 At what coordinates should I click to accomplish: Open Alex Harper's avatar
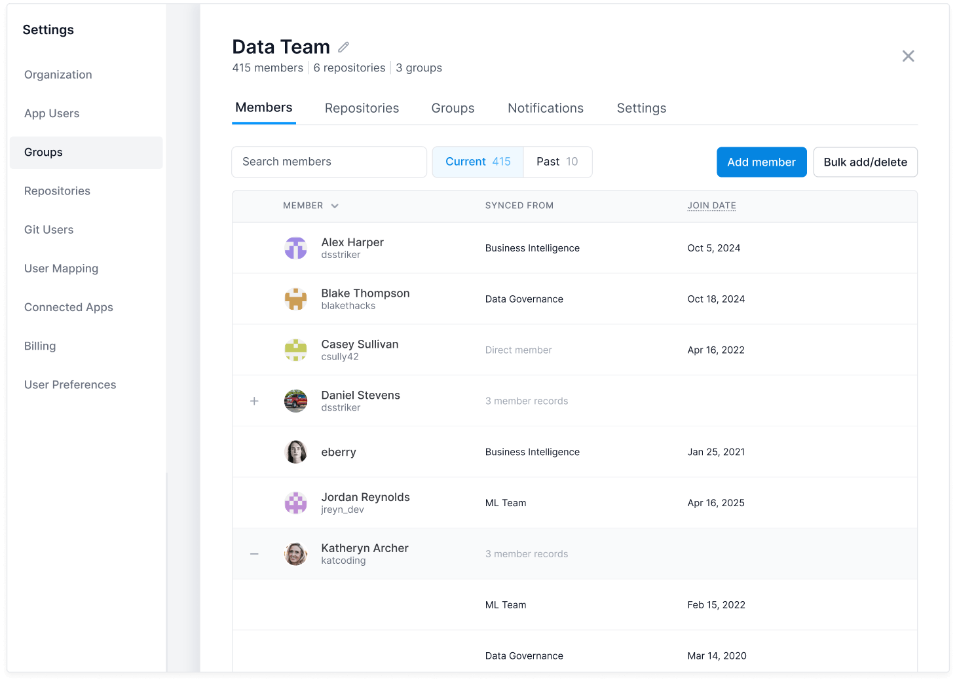295,248
